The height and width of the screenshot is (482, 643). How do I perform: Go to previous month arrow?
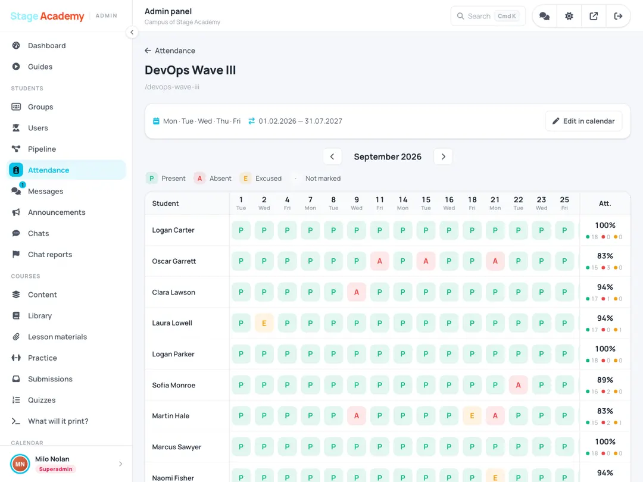pyautogui.click(x=332, y=157)
